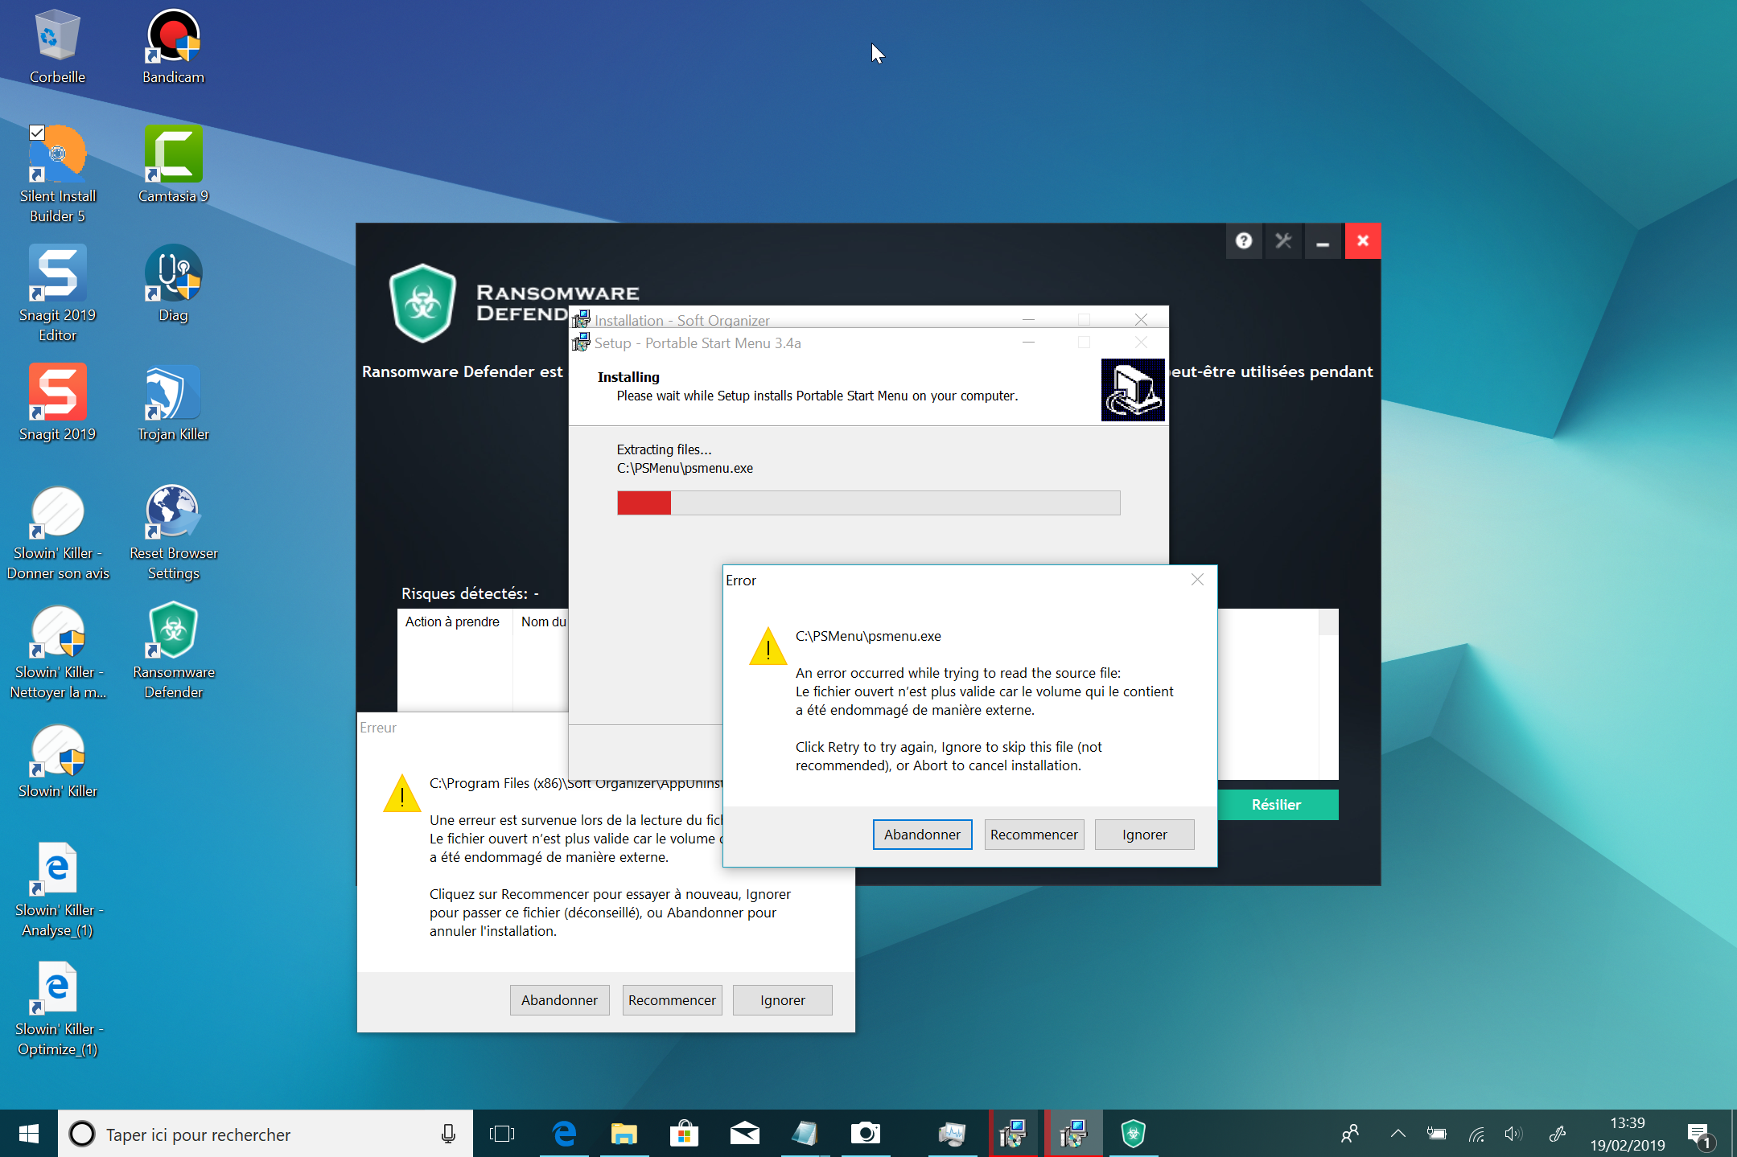Open Reset Browser Settings shortcut
1737x1157 pixels.
coord(173,531)
